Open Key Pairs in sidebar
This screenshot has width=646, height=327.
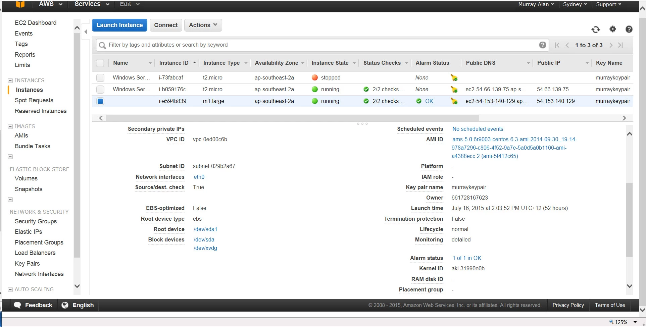pos(27,264)
